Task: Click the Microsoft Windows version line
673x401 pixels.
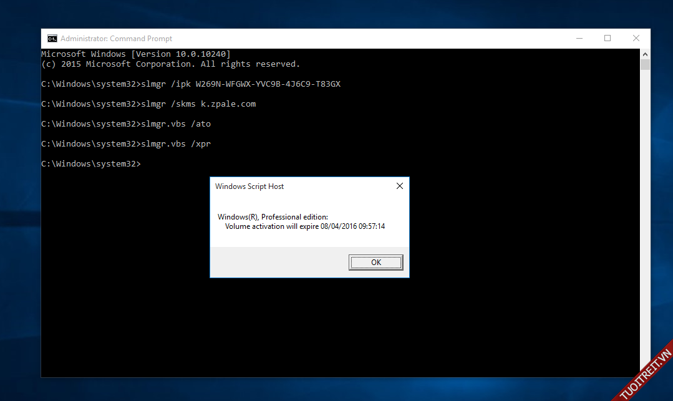Action: click(136, 54)
